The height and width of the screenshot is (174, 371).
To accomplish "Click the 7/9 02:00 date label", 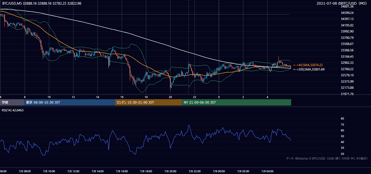I will (x=243, y=171).
